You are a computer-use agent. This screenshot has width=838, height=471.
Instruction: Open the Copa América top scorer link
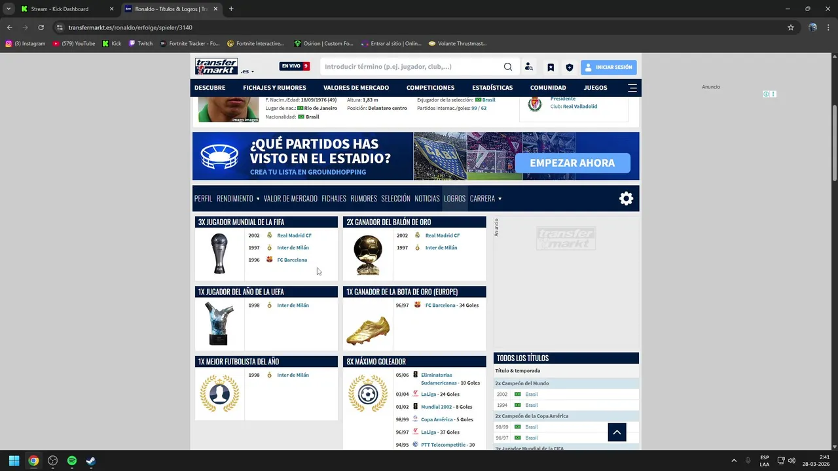[437, 419]
